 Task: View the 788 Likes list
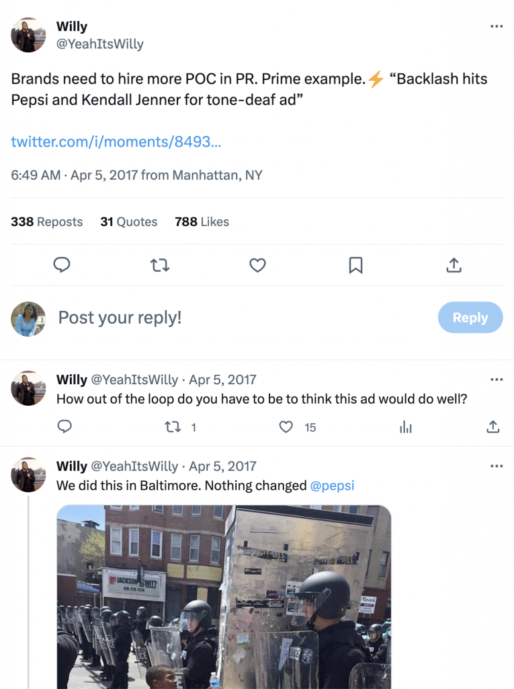point(202,222)
